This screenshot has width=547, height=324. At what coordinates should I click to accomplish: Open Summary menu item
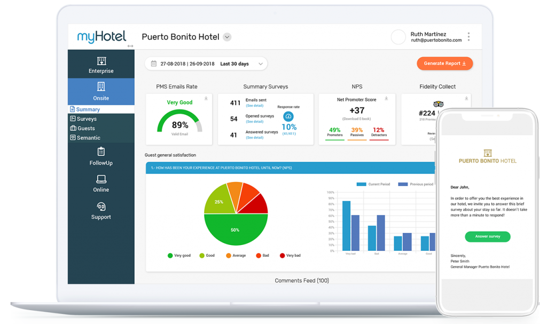point(101,109)
